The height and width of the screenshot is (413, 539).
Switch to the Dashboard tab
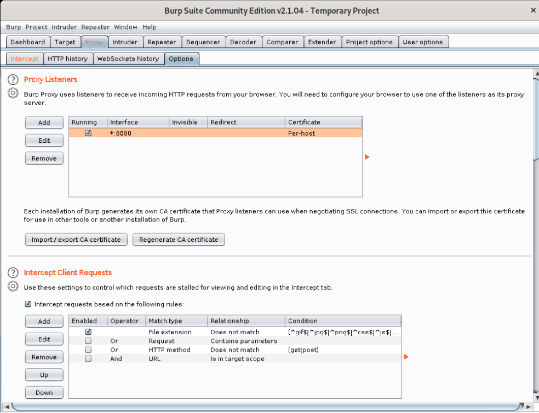click(28, 42)
